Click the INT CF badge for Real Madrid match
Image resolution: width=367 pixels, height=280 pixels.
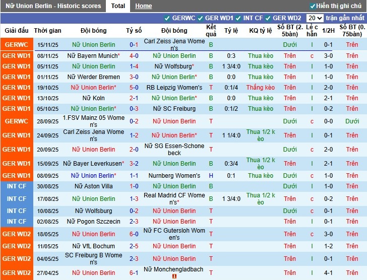pos(16,199)
